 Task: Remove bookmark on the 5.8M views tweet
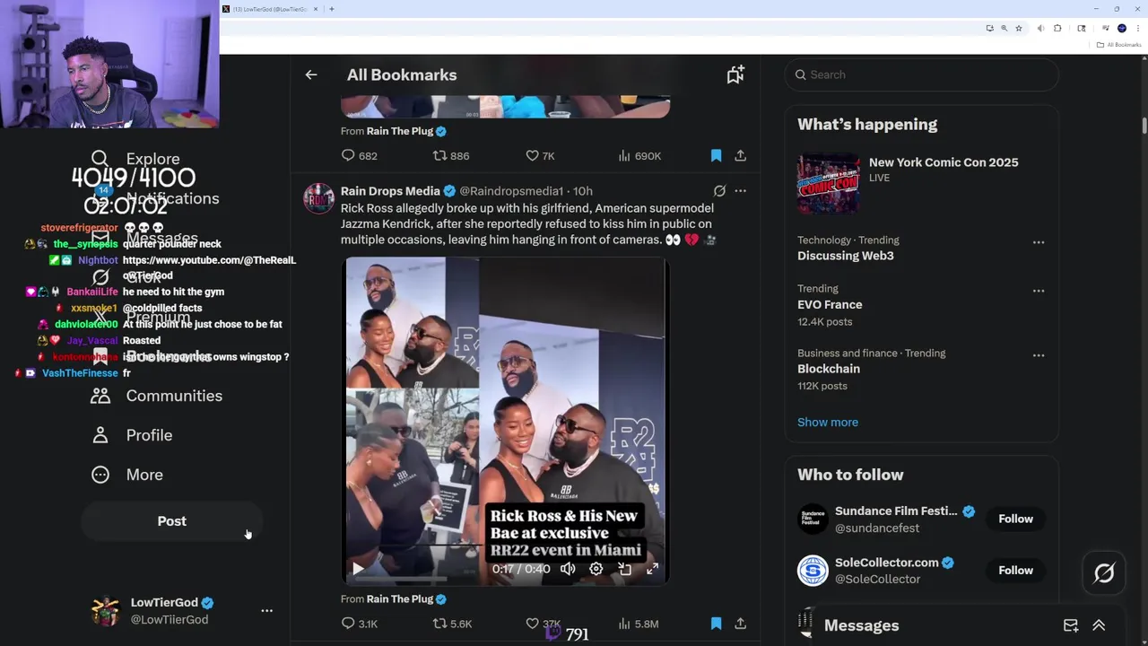[x=716, y=624]
